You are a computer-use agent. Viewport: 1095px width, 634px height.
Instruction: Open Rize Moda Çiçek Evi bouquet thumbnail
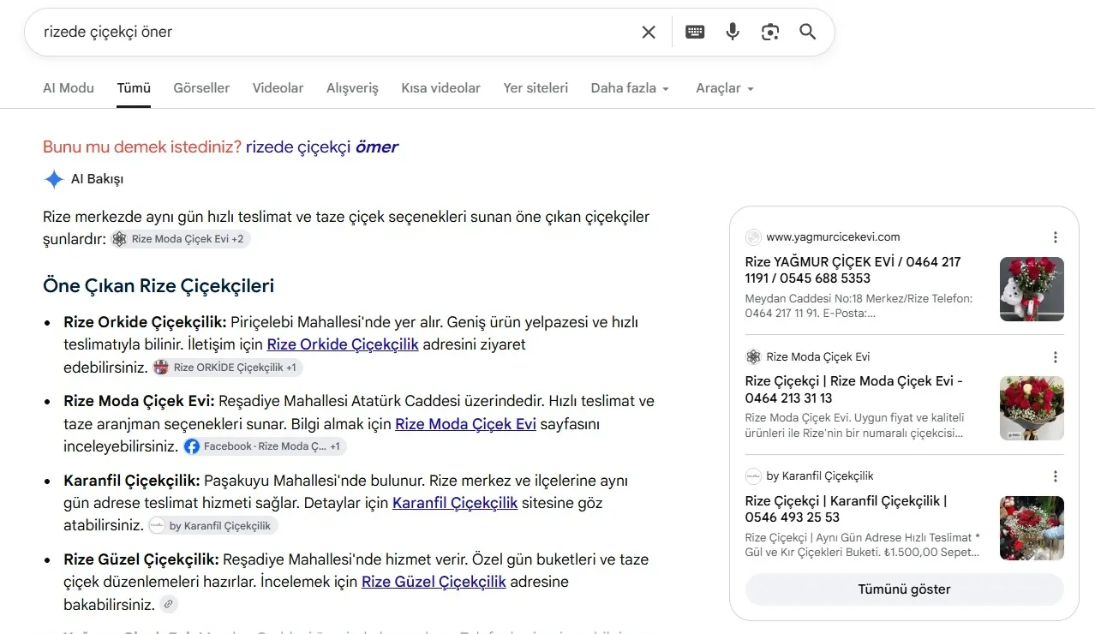pyautogui.click(x=1032, y=409)
